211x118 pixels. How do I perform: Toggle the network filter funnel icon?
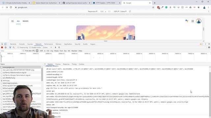click(10, 47)
